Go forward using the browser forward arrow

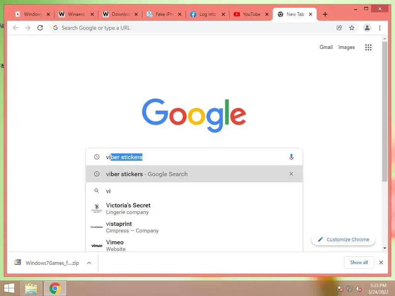(28, 28)
